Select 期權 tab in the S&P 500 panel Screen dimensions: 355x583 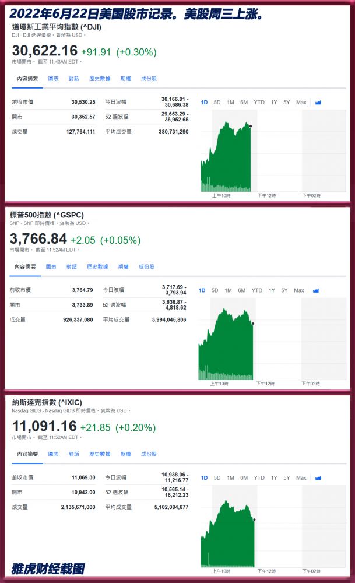tap(123, 266)
